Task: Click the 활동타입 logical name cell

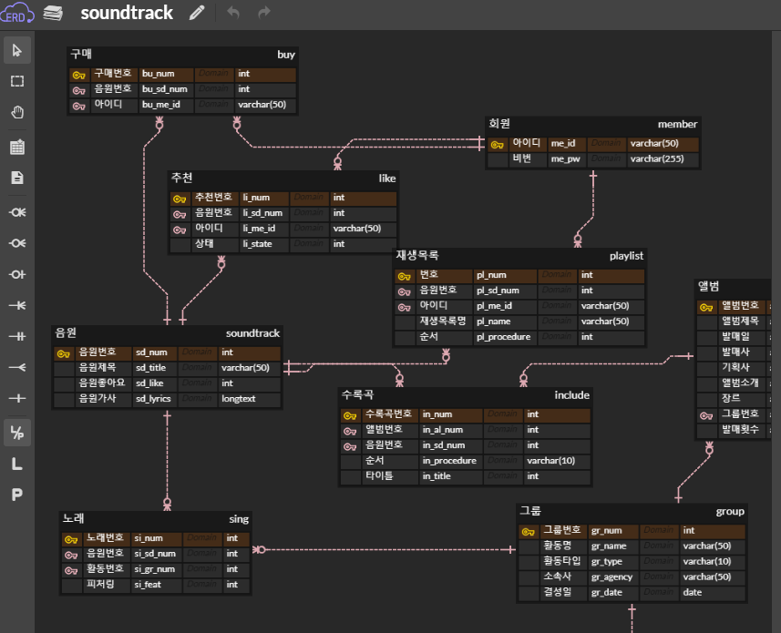Action: 563,561
